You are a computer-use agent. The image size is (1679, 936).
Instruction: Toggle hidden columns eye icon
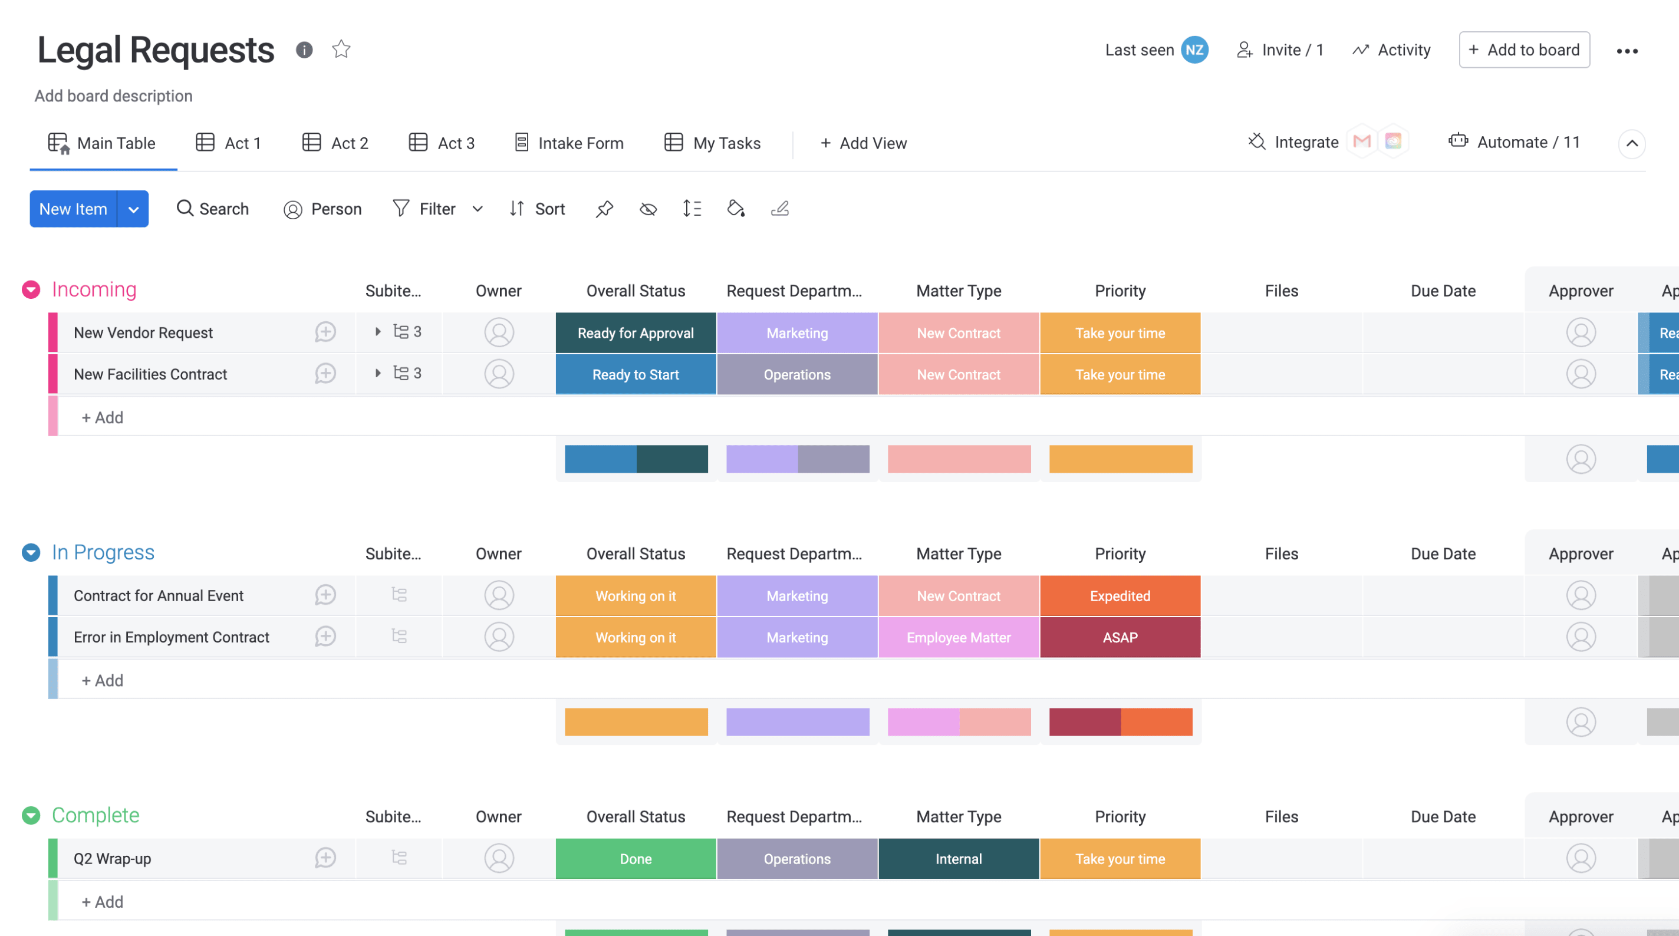tap(648, 209)
